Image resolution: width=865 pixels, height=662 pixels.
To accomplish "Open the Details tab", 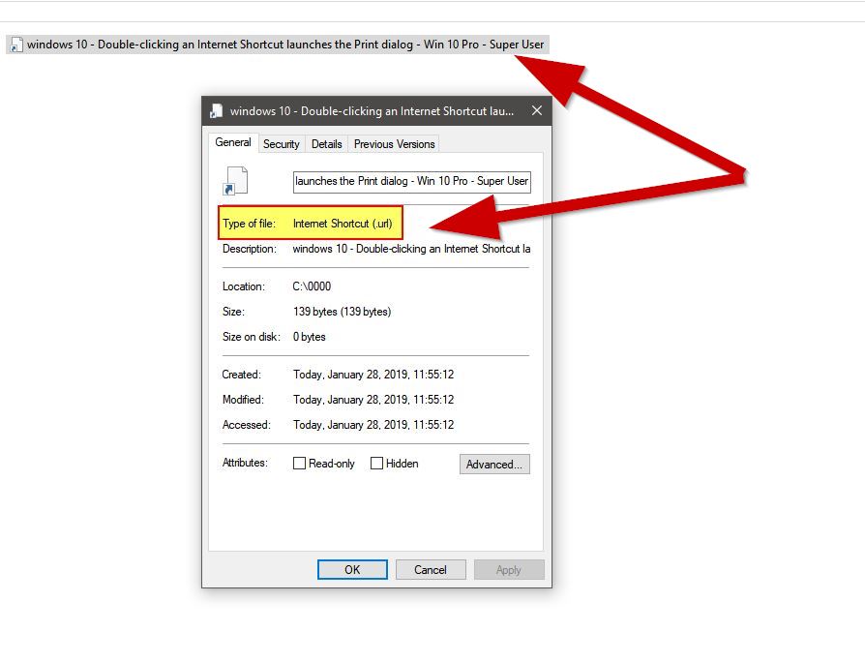I will (x=327, y=144).
